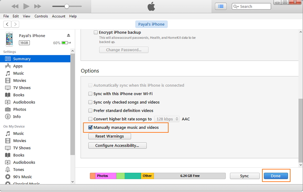The width and height of the screenshot is (303, 192).
Task: Click TV Shows icon under On My Device
Action: pyautogui.click(x=8, y=148)
